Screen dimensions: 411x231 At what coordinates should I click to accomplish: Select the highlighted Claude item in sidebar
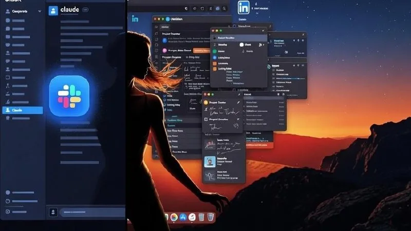tap(23, 110)
